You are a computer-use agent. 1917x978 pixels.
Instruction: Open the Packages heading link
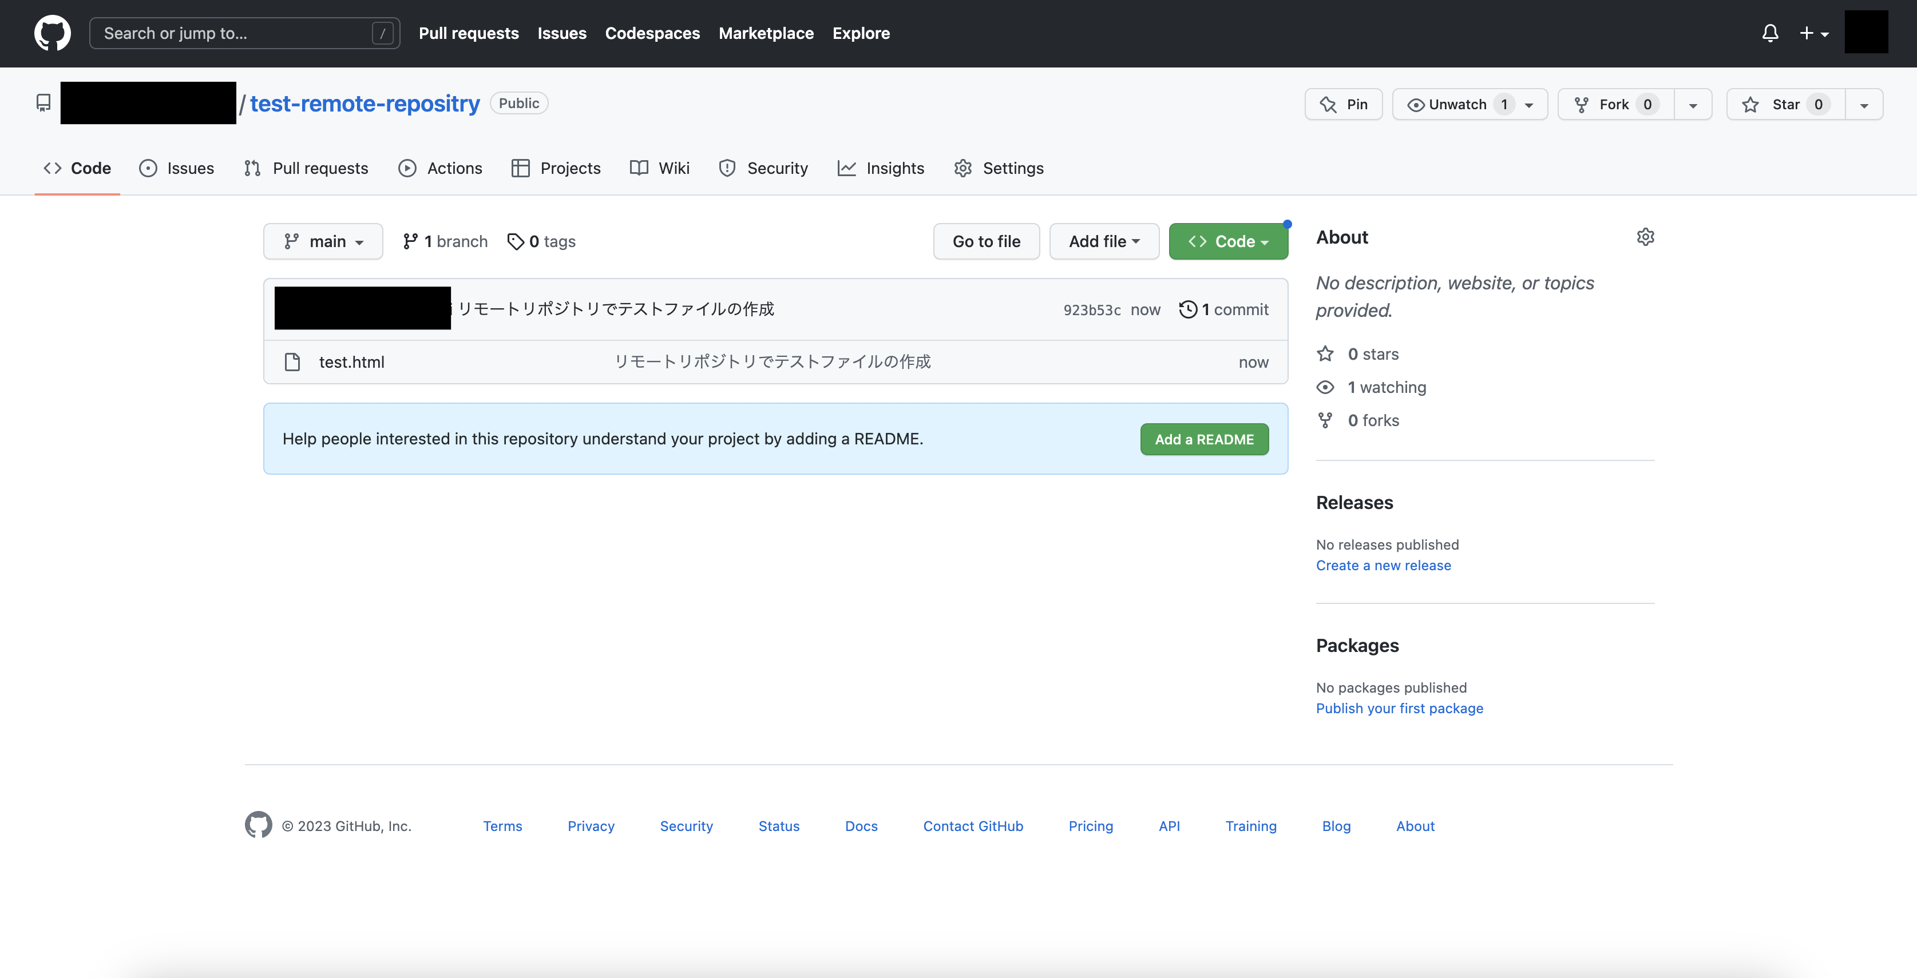1357,646
